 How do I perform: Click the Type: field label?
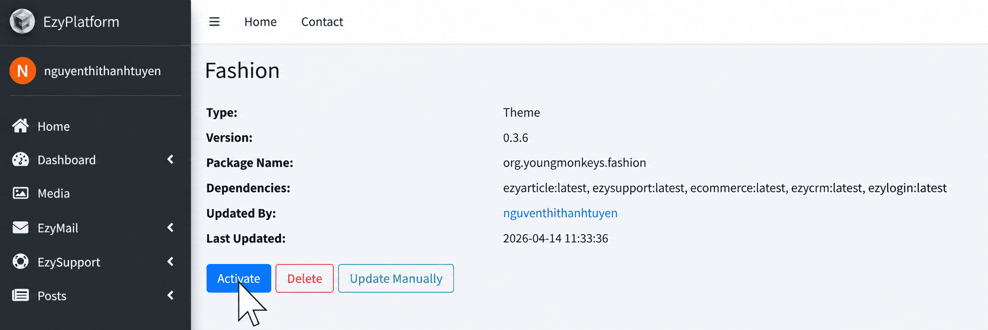tap(222, 112)
